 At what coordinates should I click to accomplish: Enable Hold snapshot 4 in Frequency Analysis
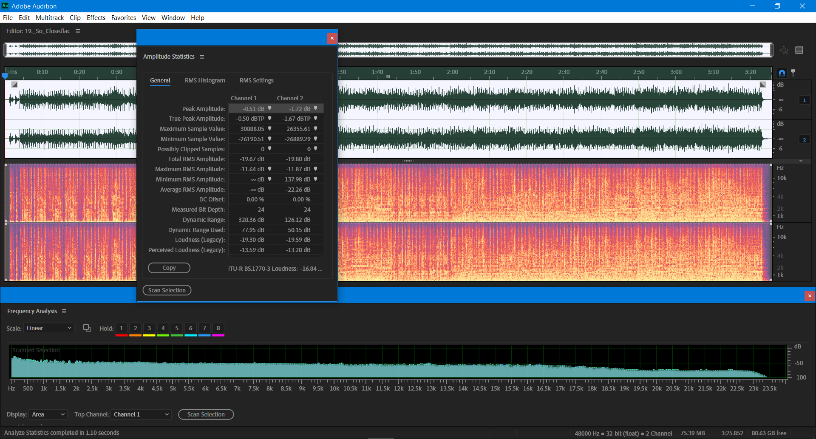pyautogui.click(x=163, y=328)
